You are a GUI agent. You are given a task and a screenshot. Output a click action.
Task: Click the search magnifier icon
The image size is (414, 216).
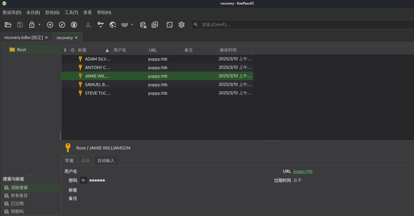tap(196, 24)
